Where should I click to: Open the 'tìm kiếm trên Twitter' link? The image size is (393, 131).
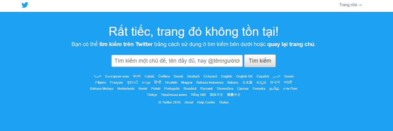[x=126, y=44]
